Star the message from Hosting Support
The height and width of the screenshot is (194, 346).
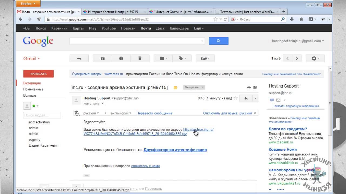[236, 98]
